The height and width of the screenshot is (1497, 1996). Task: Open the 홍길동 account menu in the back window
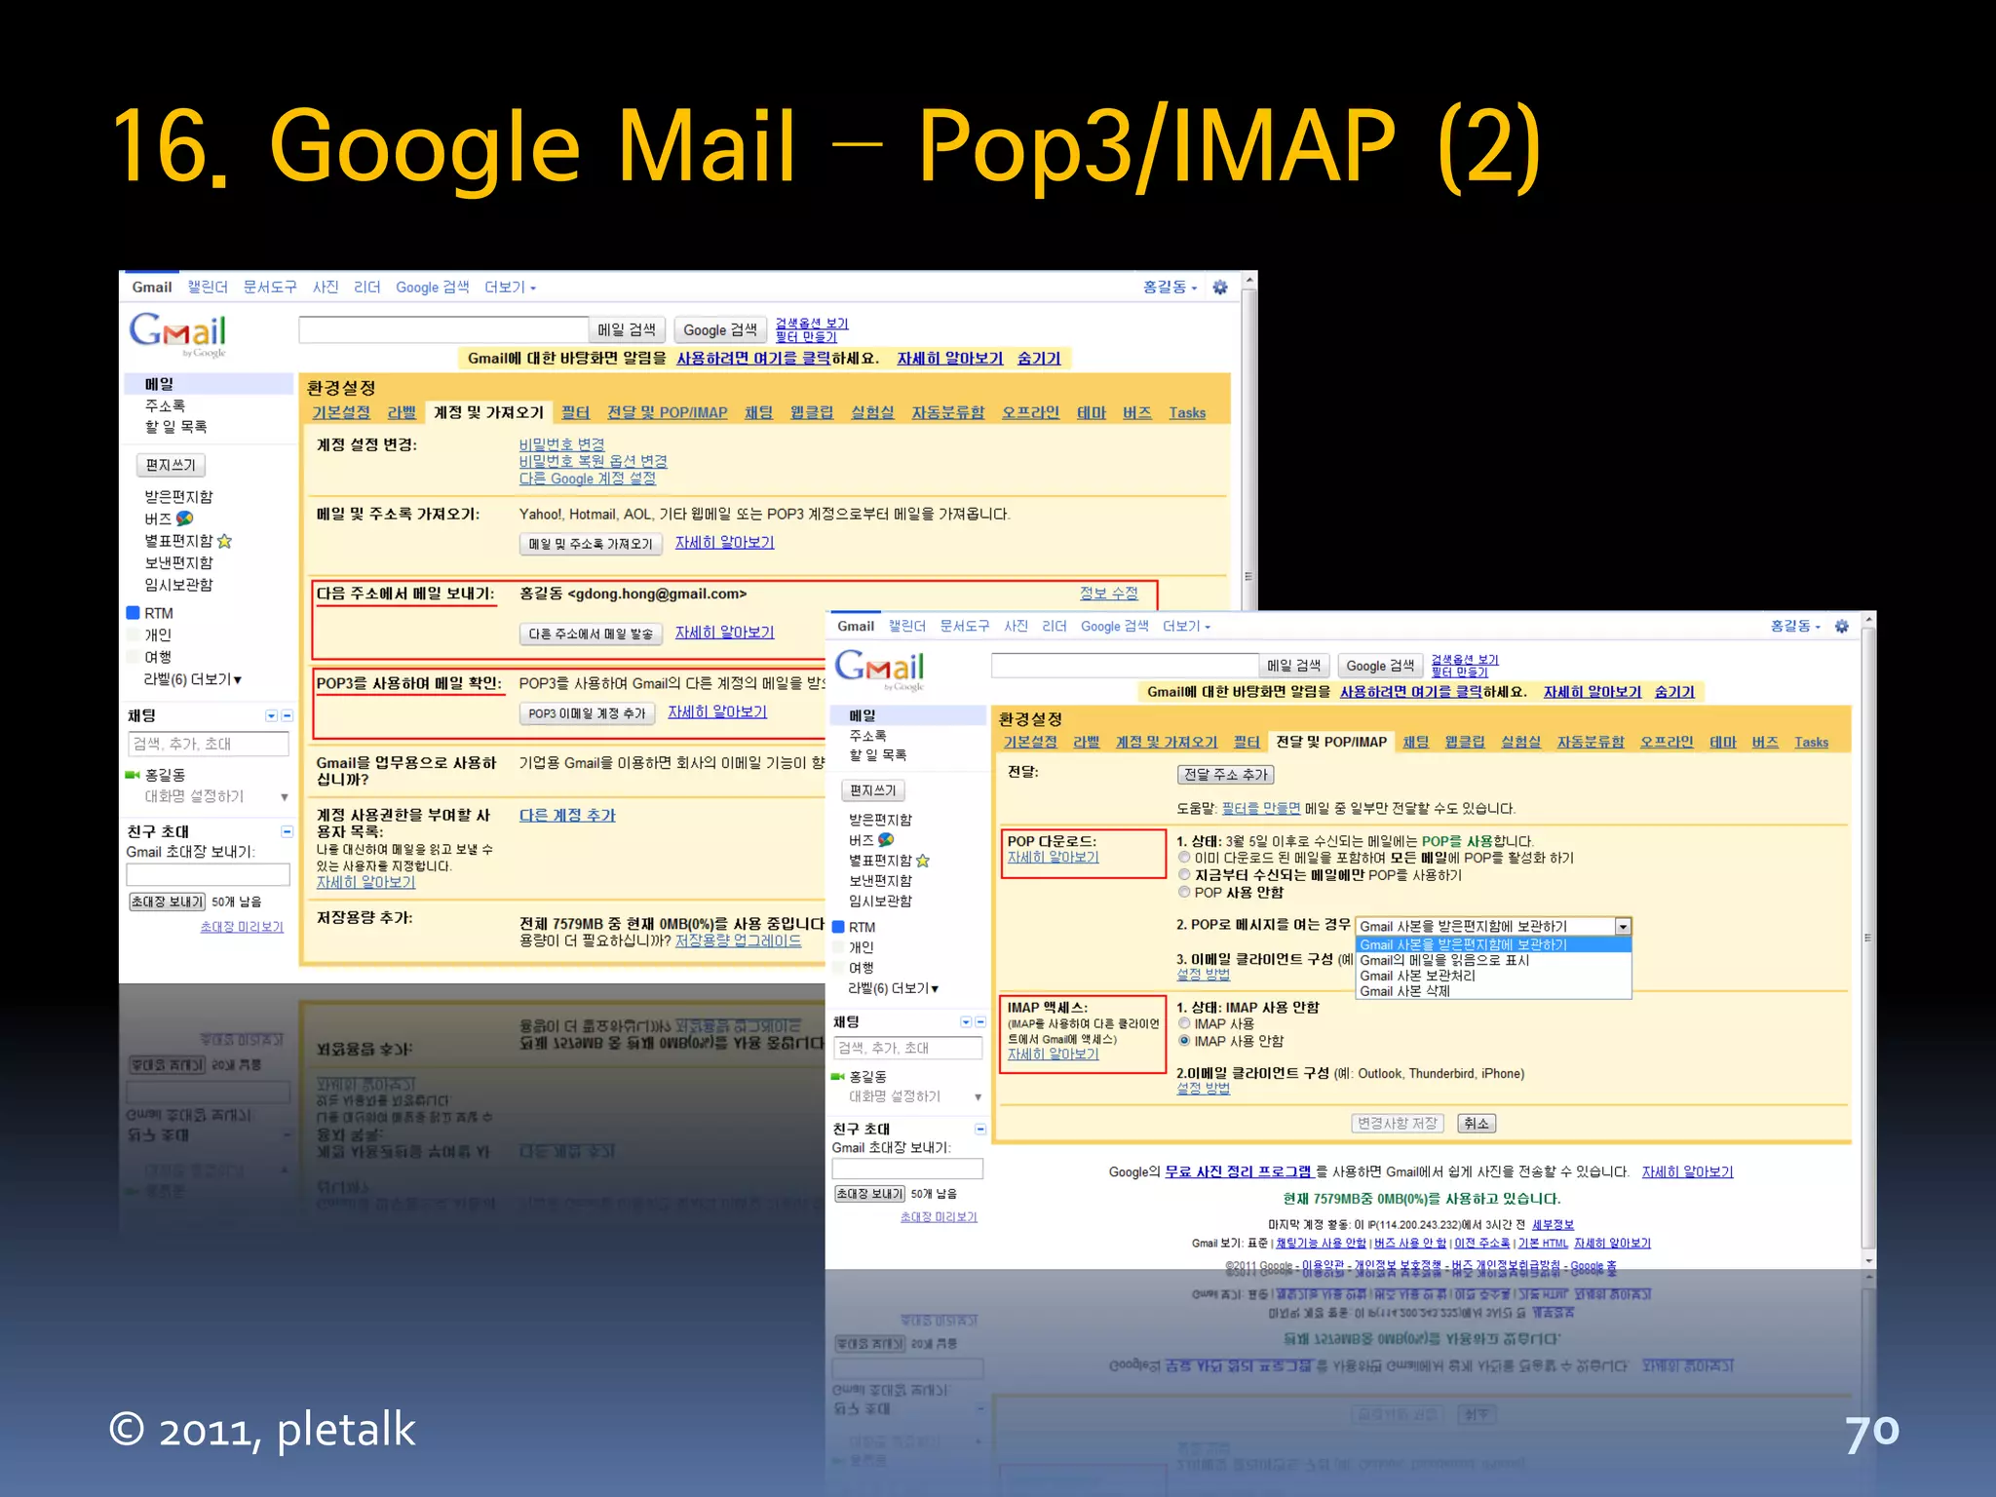click(1170, 288)
